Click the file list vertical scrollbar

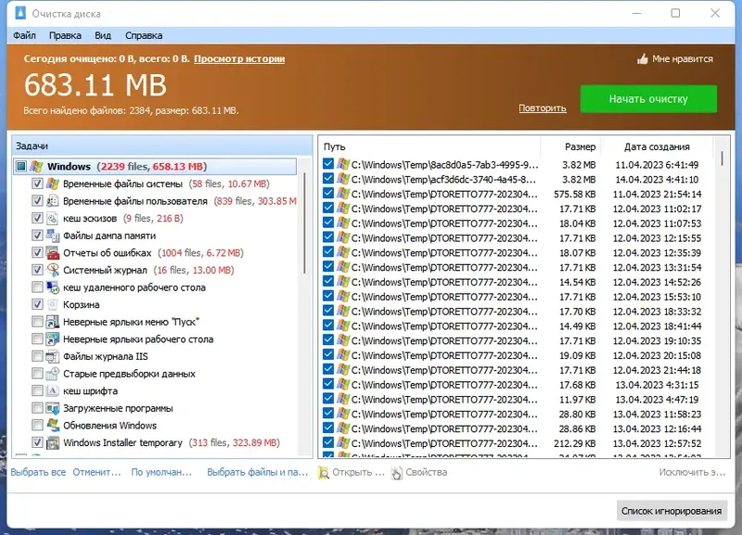point(723,158)
